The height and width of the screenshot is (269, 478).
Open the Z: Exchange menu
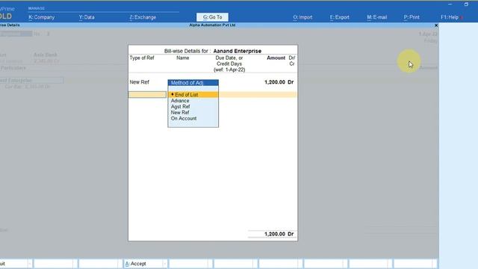point(143,17)
